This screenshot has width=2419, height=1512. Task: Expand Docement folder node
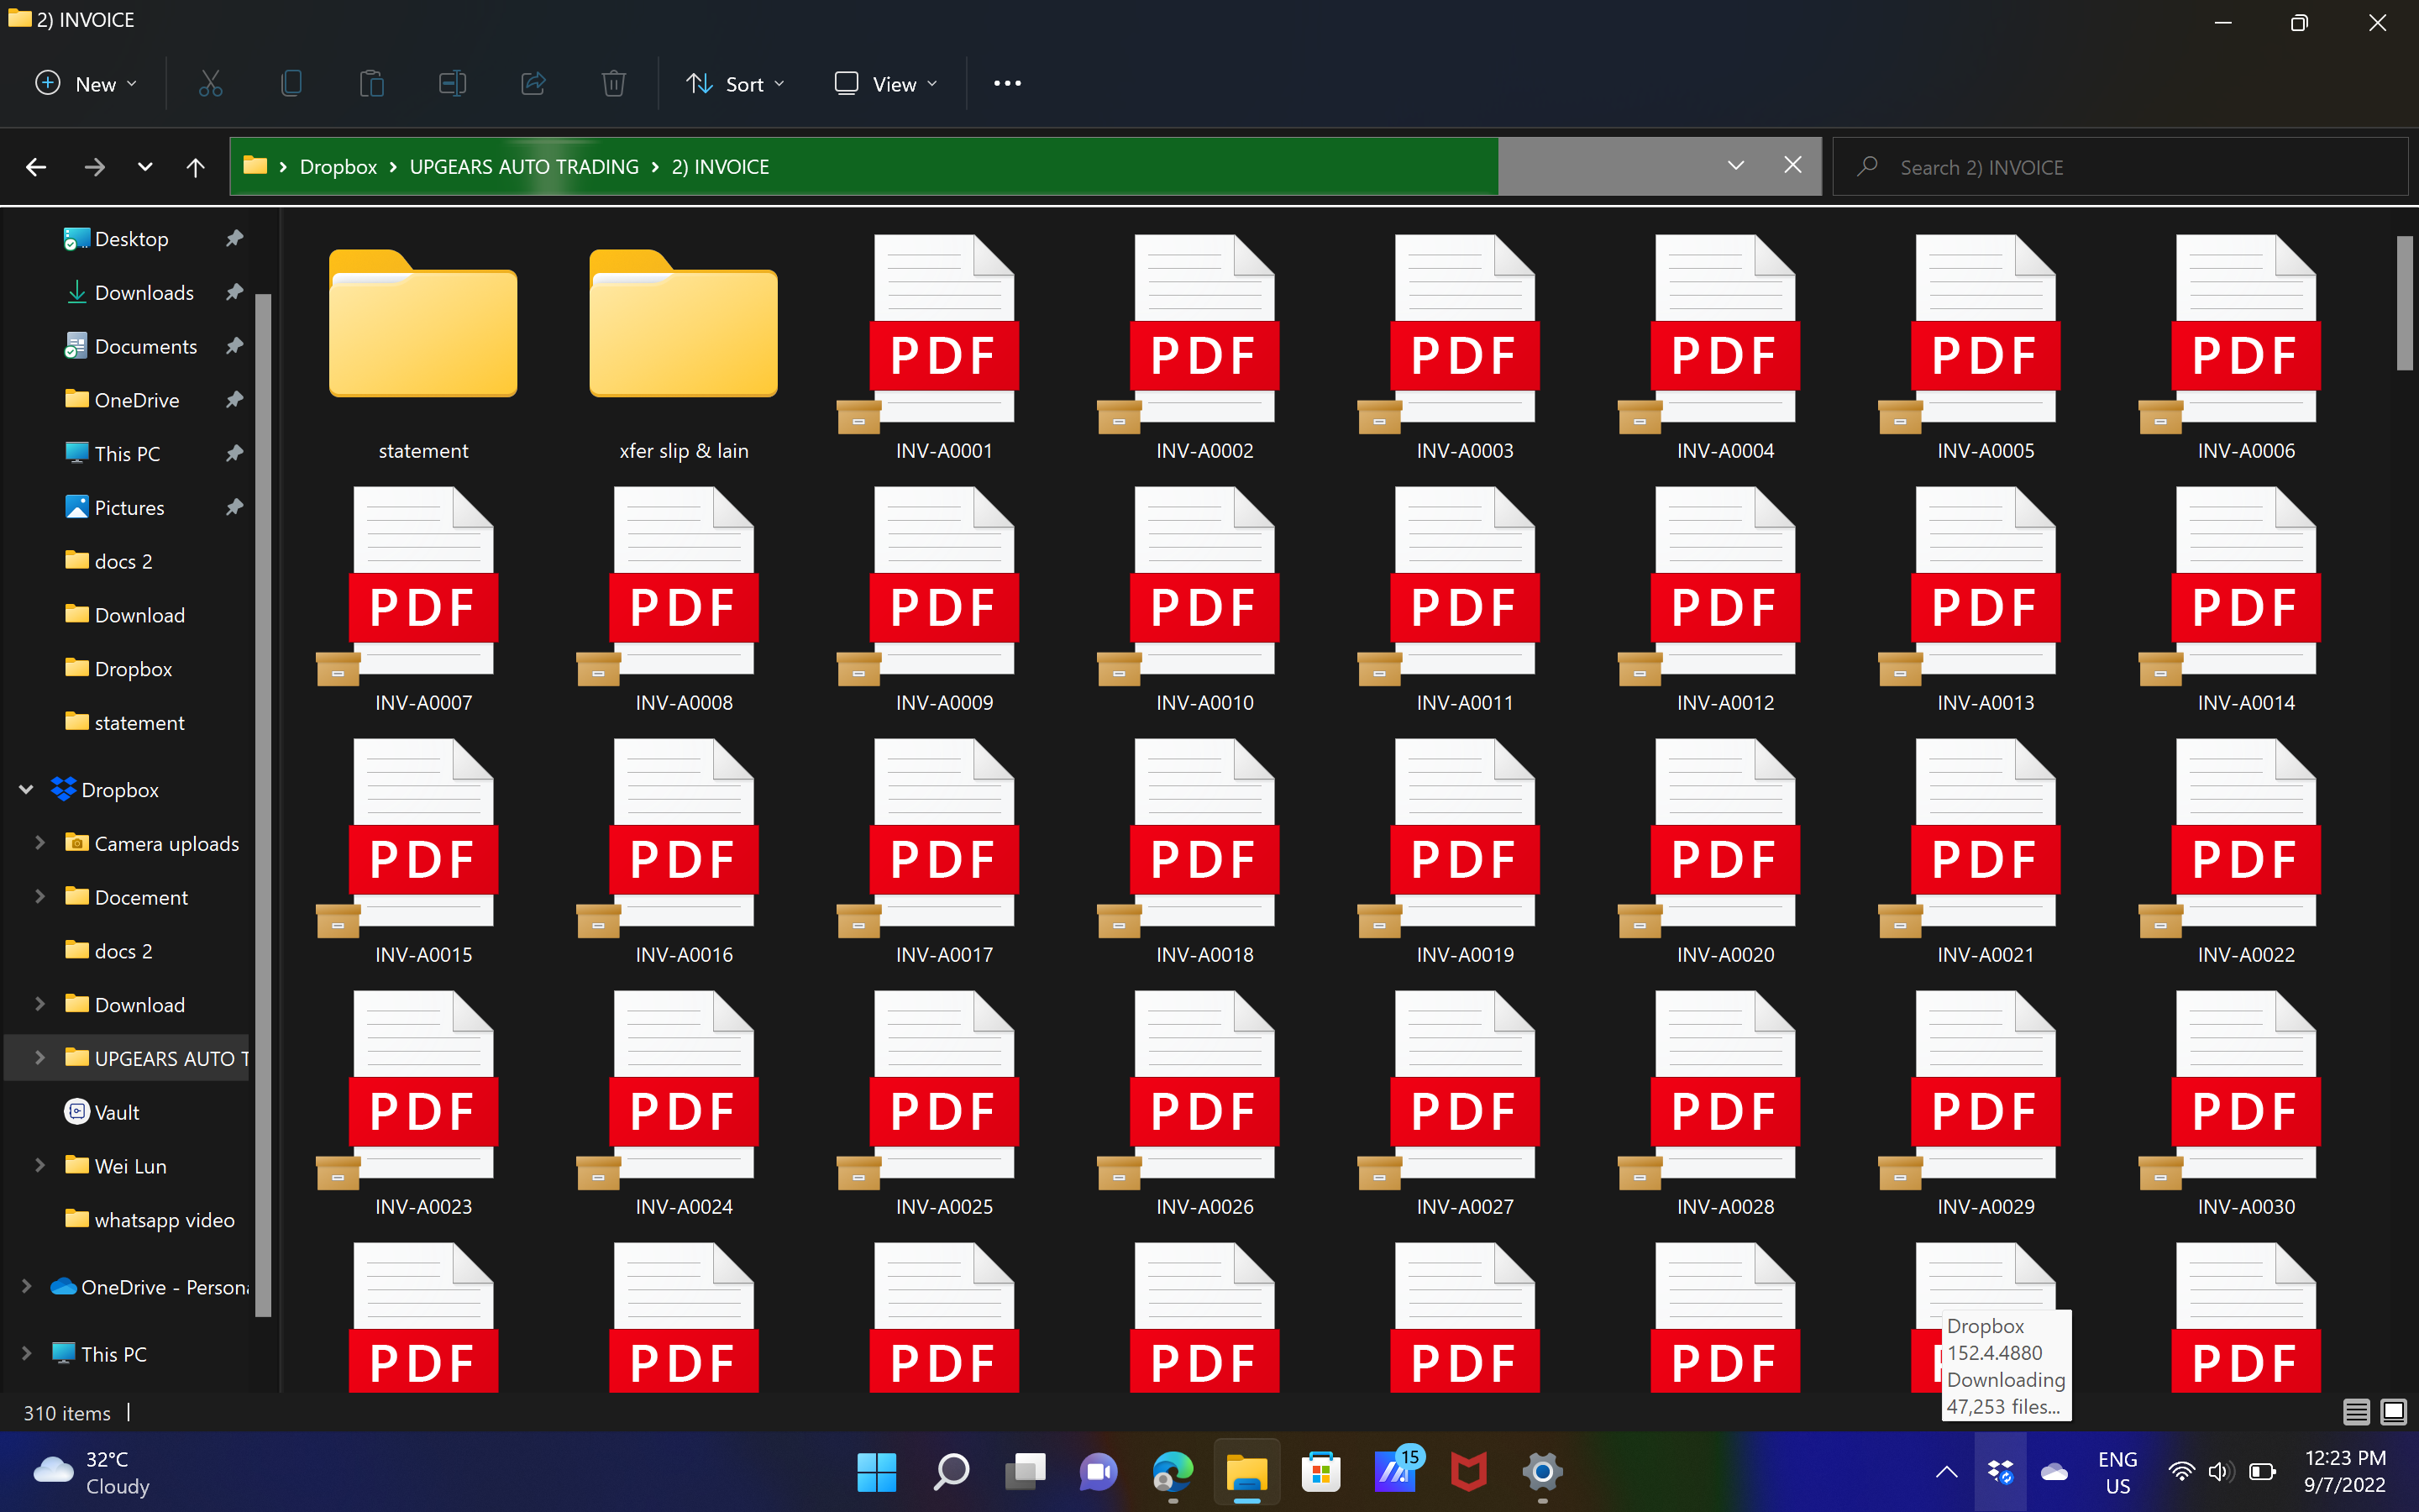(40, 897)
